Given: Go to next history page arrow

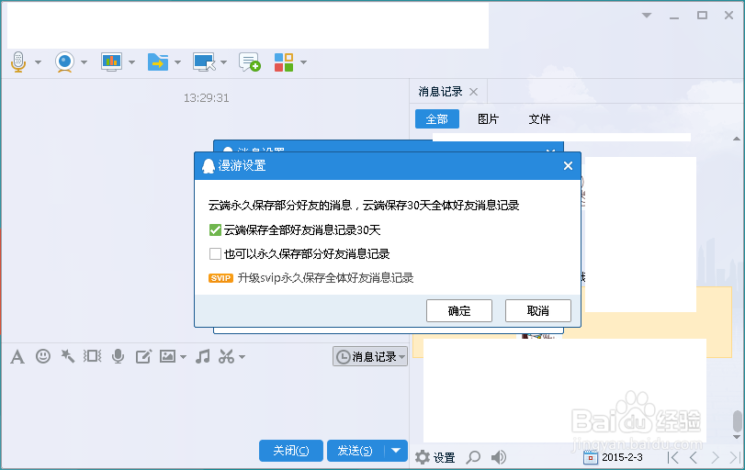Looking at the screenshot, I should click(x=715, y=458).
